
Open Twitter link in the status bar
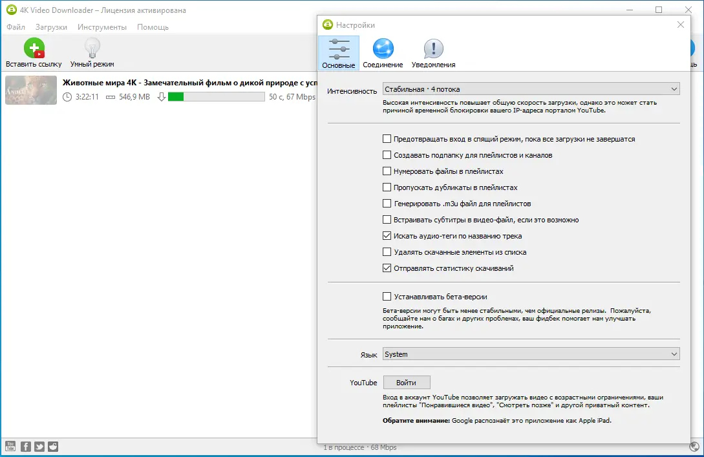pyautogui.click(x=39, y=446)
